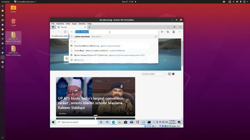
Task: Open Edge profile avatar icon
Action: click(173, 32)
